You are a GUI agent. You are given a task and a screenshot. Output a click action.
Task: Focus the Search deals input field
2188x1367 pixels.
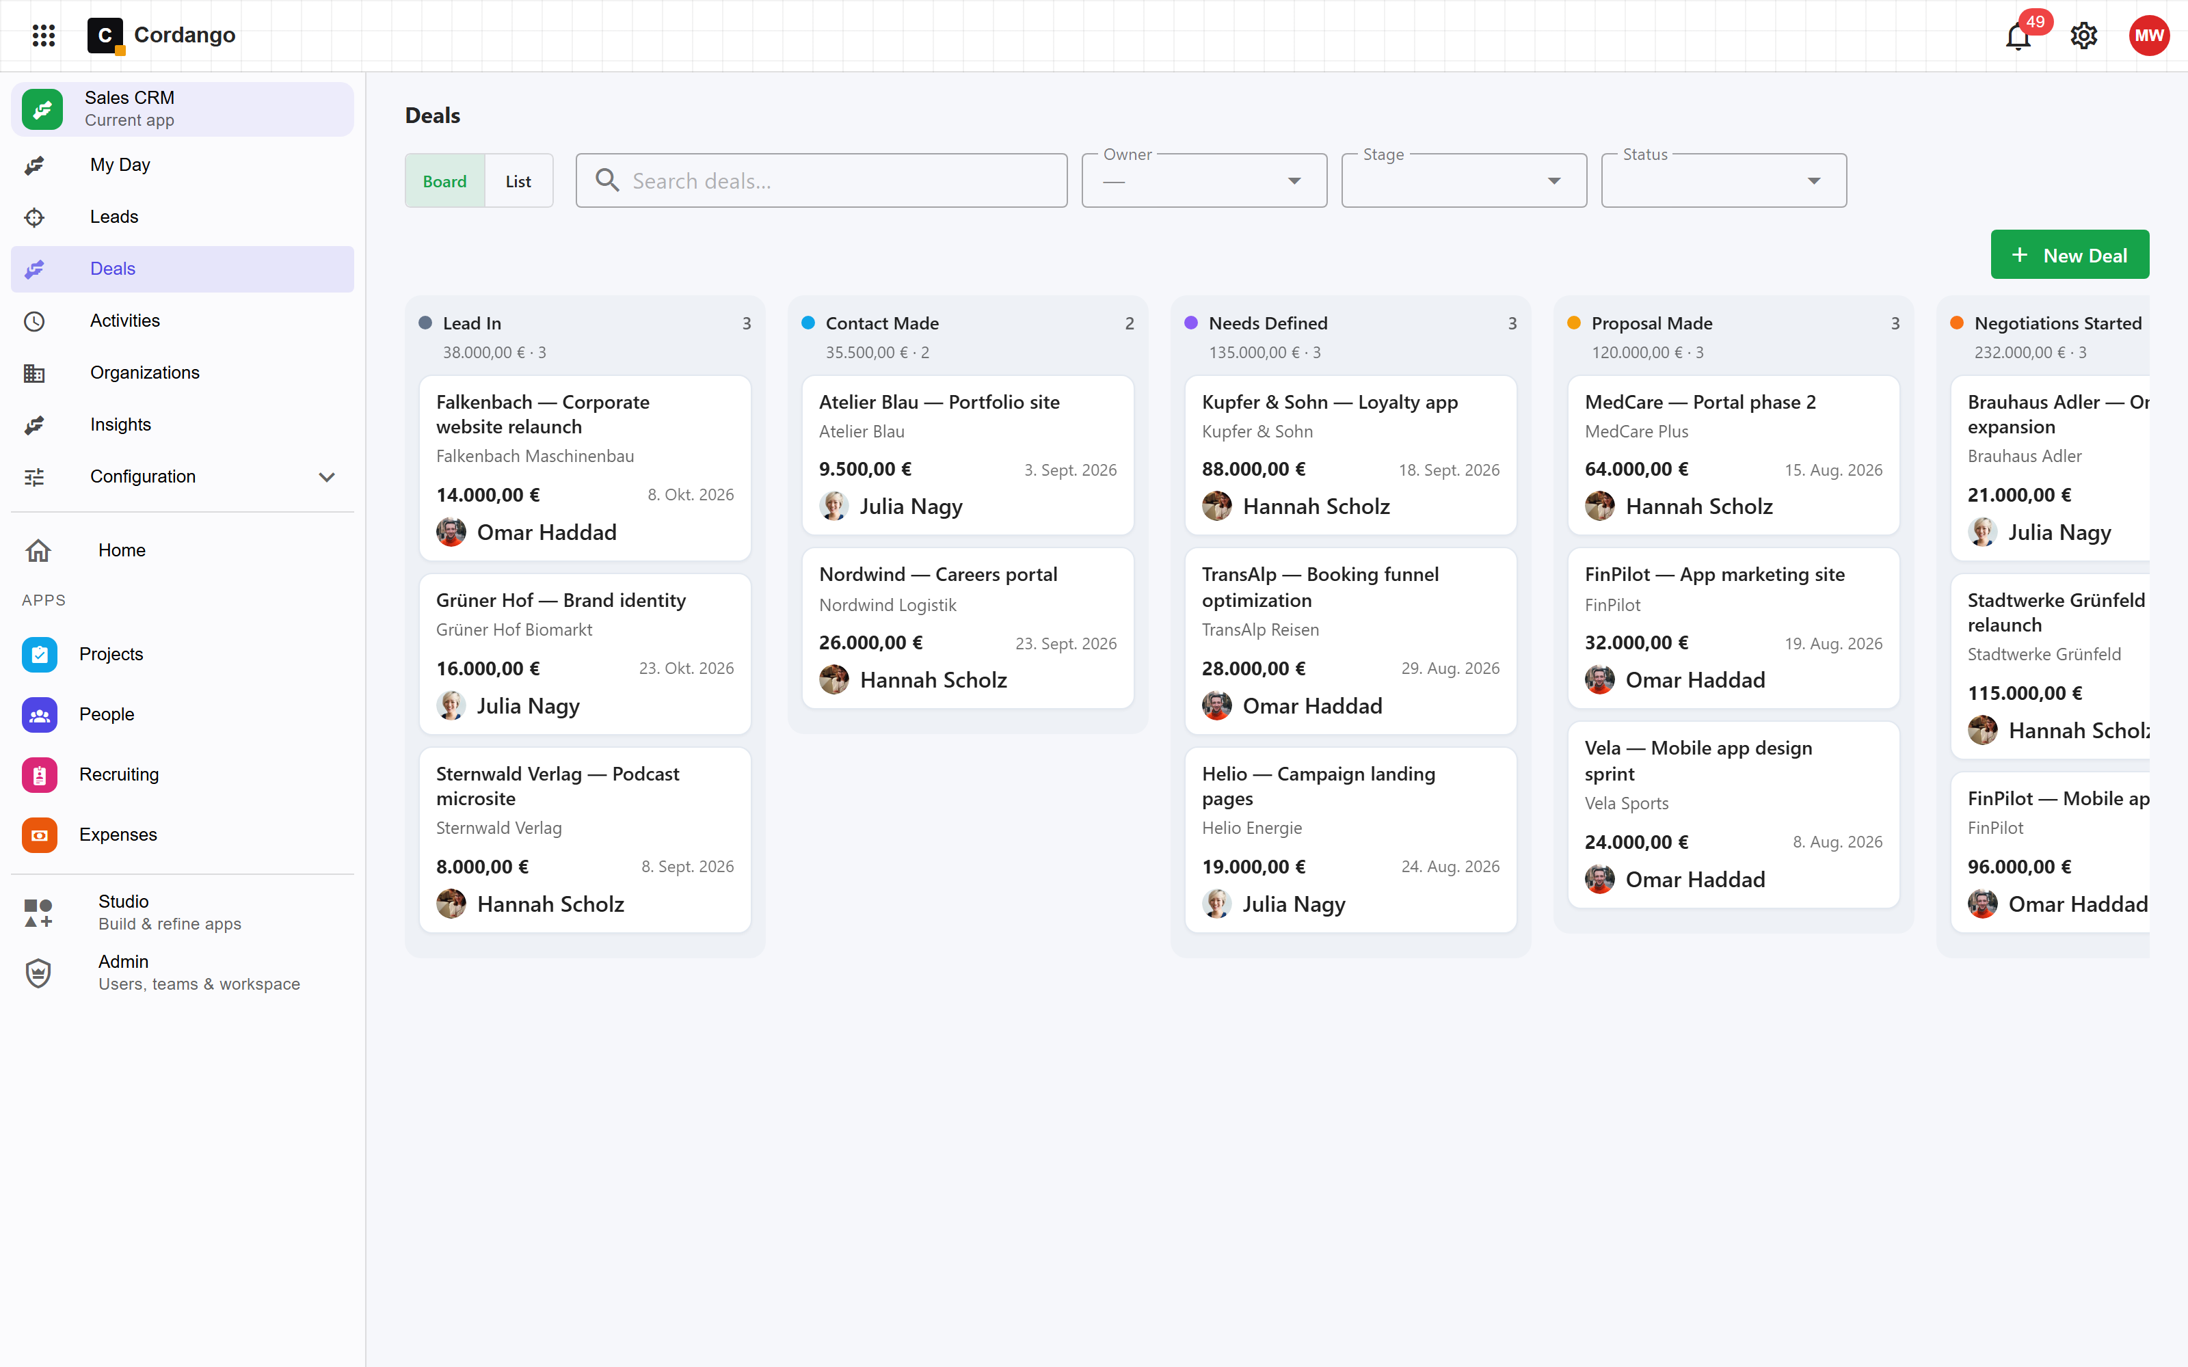(821, 181)
